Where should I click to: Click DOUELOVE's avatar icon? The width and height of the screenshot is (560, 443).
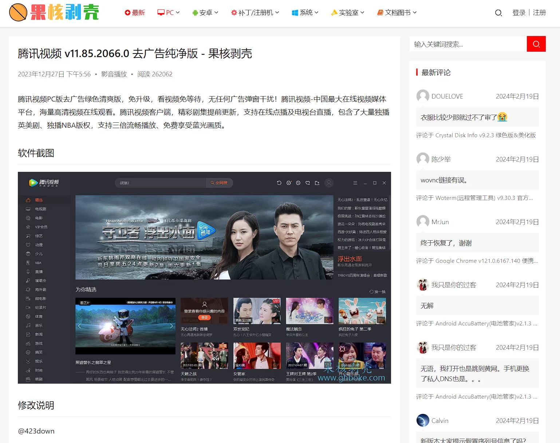422,96
